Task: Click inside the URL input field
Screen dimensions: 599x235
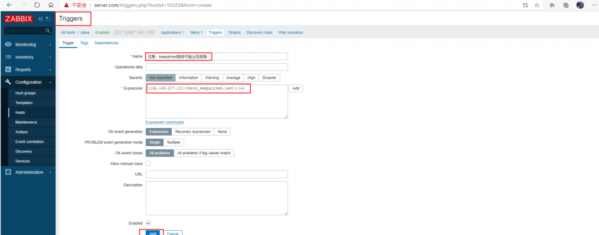Action: coord(216,175)
